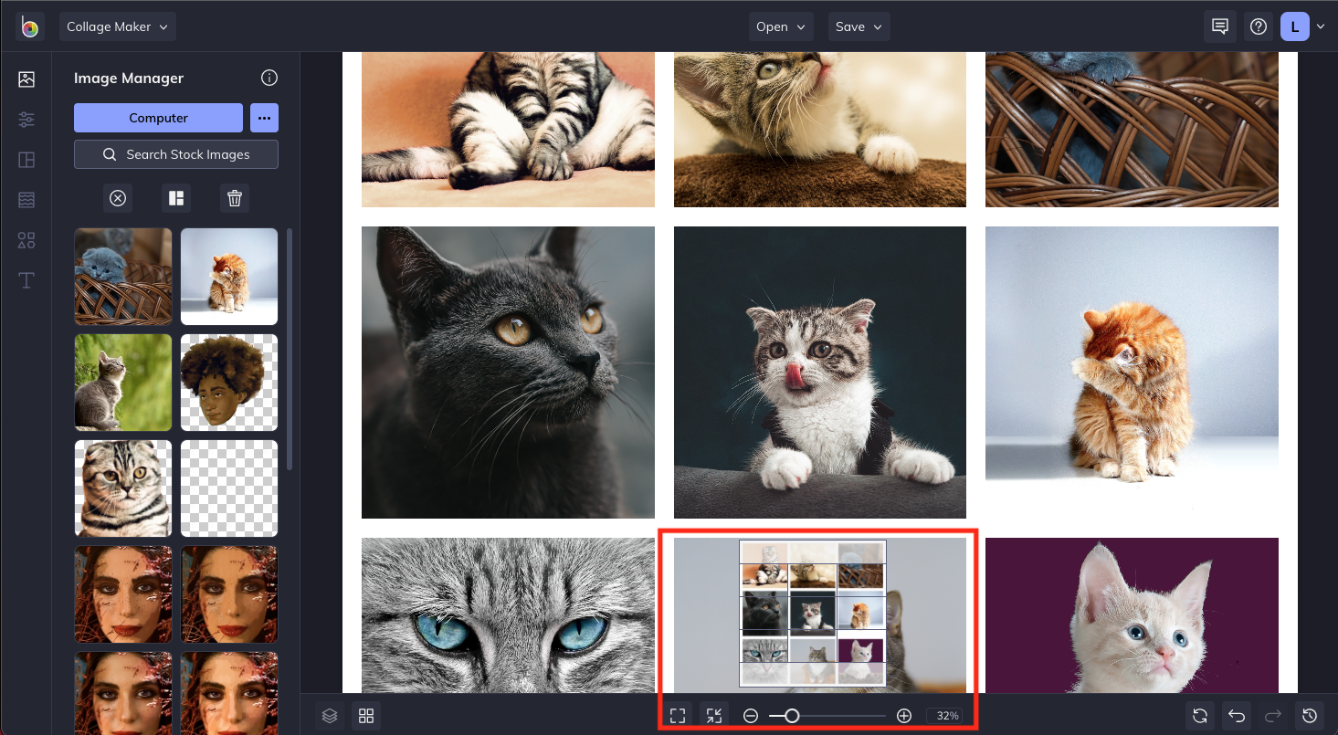Open the Open dropdown menu
Image resolution: width=1338 pixels, height=735 pixels.
[x=781, y=26]
